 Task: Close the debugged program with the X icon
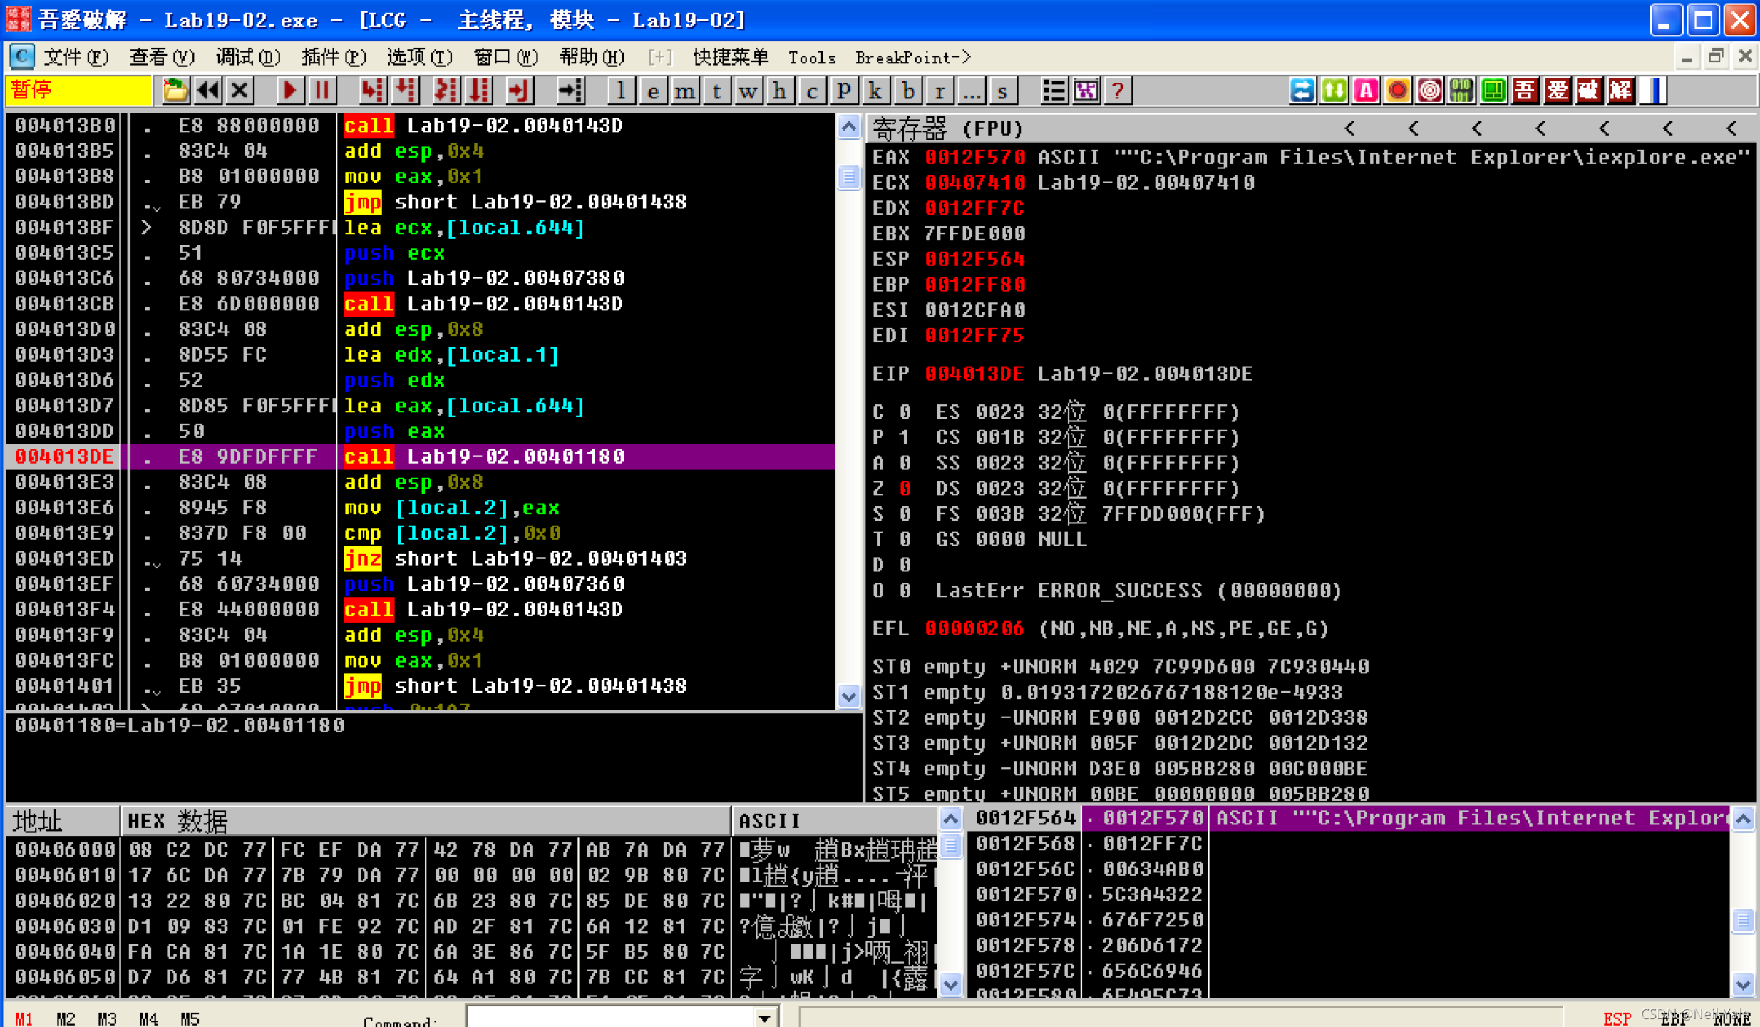point(240,91)
